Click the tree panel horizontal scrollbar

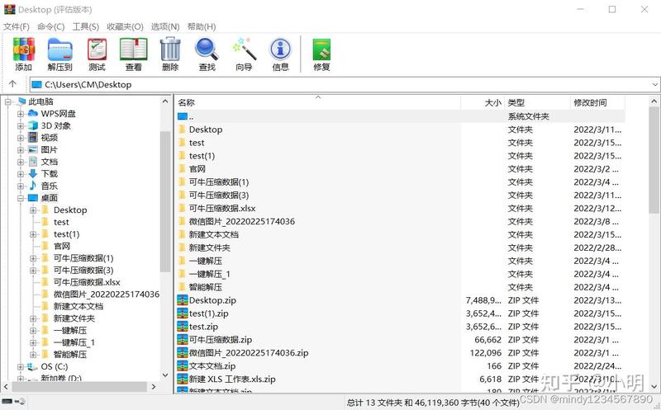79,386
